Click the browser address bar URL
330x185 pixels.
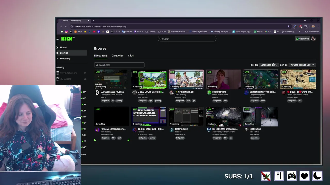click(101, 26)
